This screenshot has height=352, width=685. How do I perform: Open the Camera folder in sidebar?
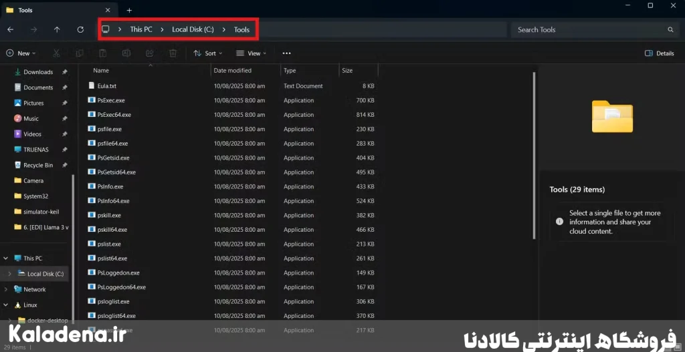tap(33, 180)
